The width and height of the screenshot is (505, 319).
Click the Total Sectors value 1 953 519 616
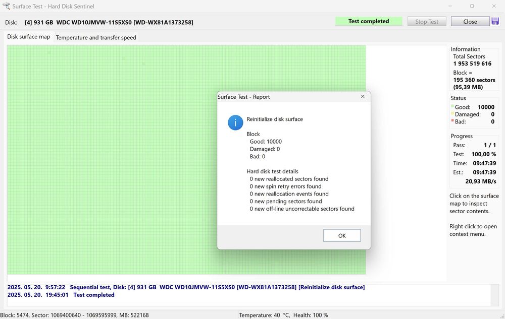[x=472, y=63]
